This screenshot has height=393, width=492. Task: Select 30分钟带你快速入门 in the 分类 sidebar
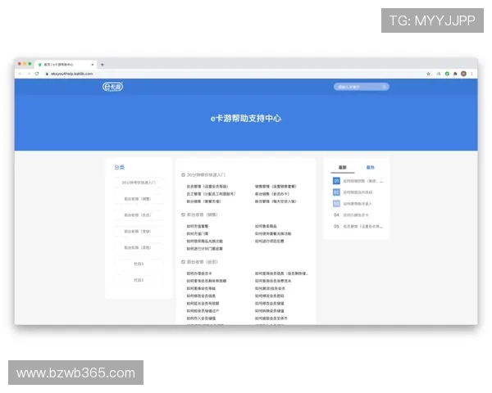pos(139,183)
